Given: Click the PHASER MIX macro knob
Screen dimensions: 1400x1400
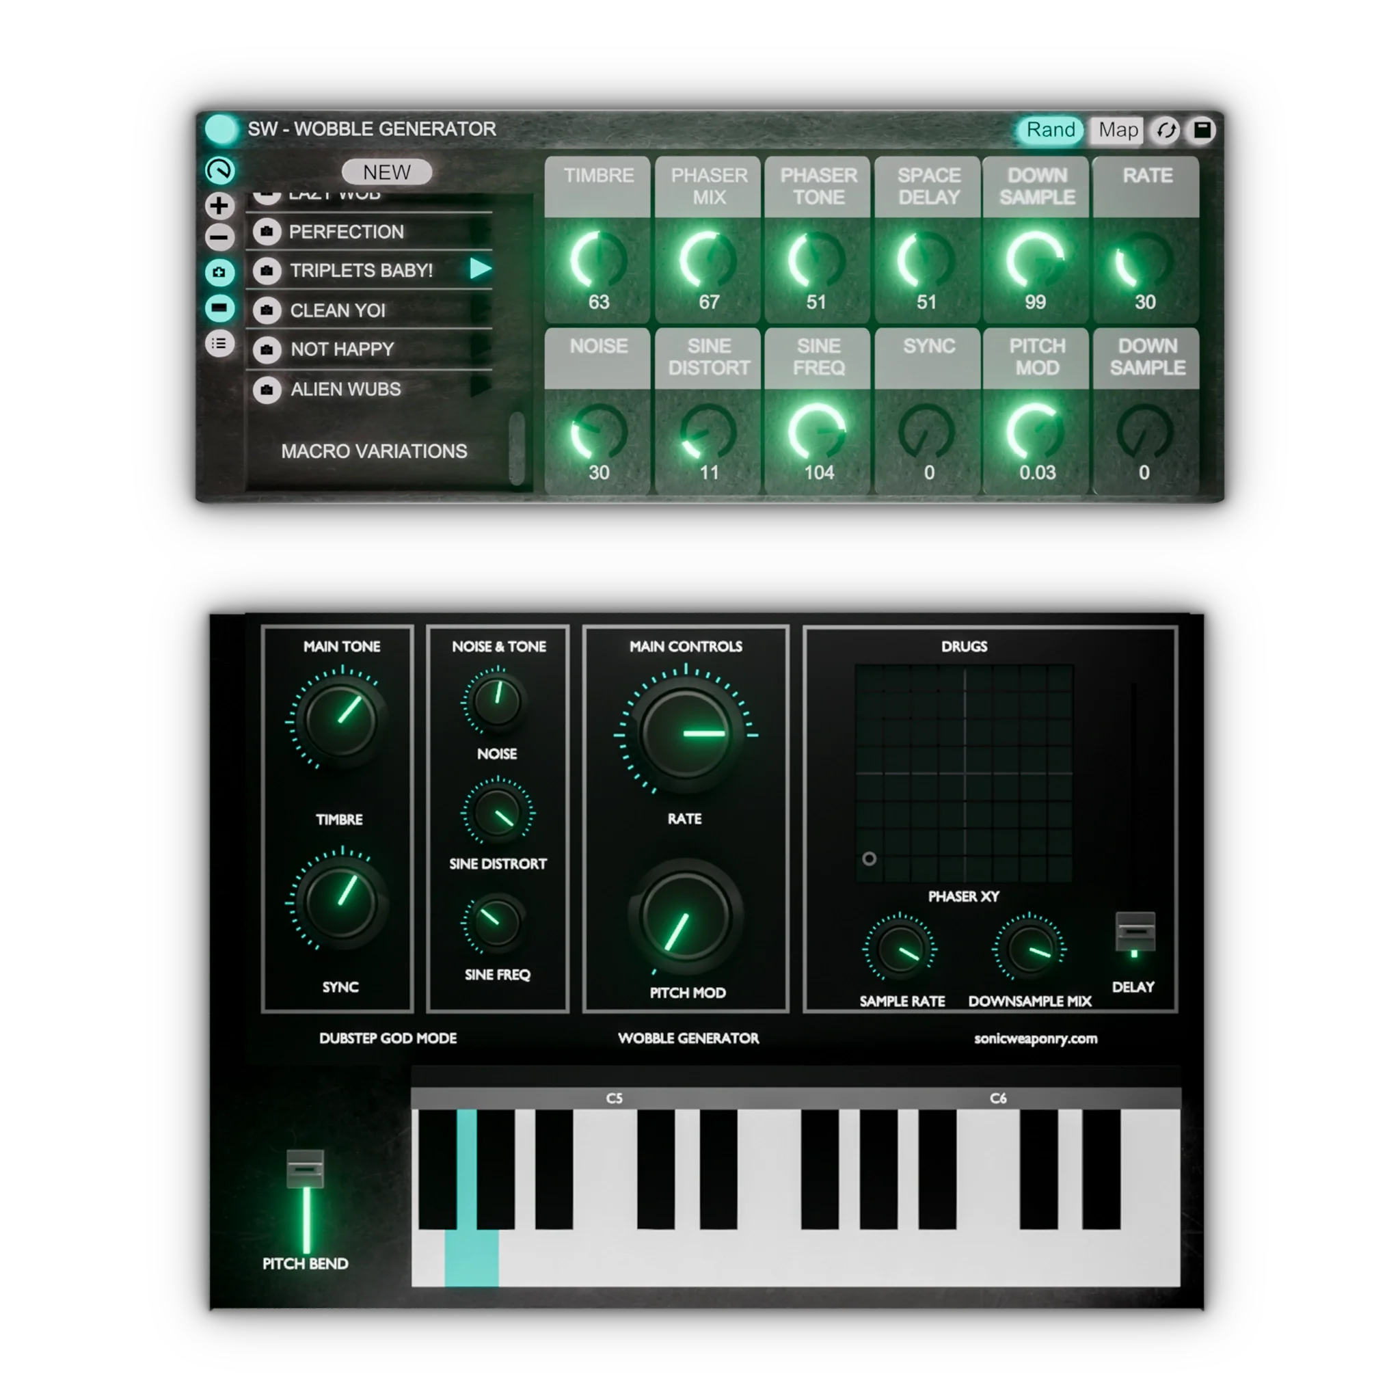Looking at the screenshot, I should (708, 259).
